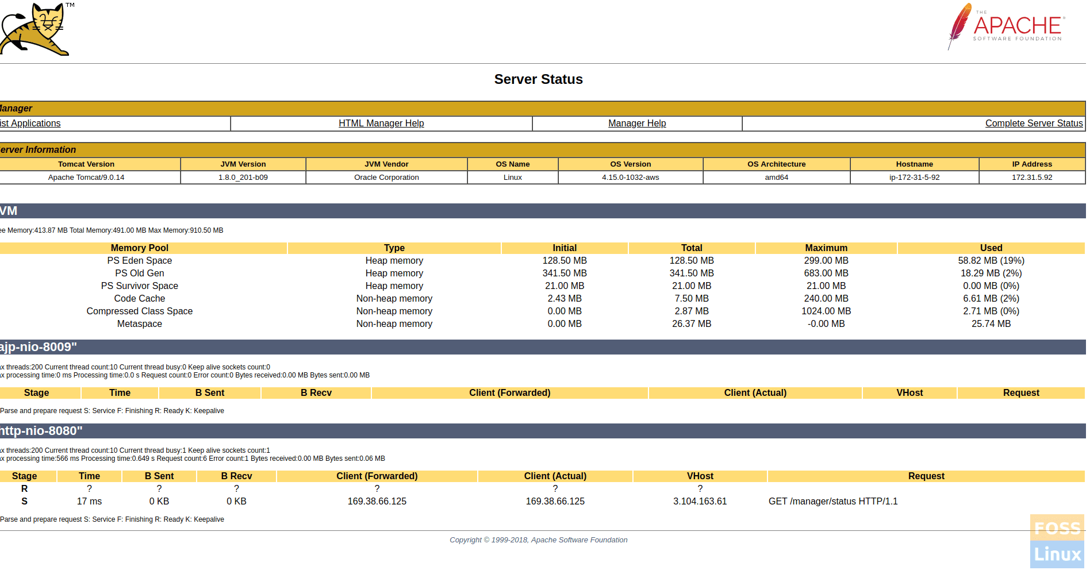Click the 17 ms time value
This screenshot has width=1090, height=574.
pos(89,502)
